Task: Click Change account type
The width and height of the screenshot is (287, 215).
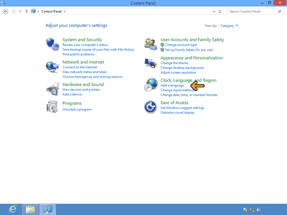Action: 181,45
